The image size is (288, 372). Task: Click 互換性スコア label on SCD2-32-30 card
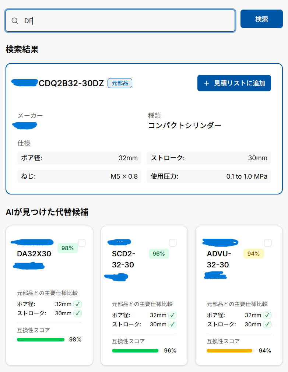click(128, 341)
